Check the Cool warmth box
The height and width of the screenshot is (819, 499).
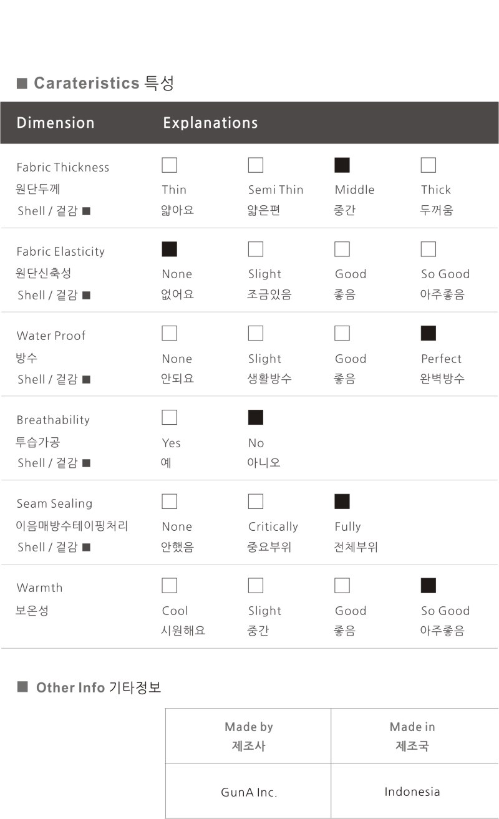tap(169, 586)
